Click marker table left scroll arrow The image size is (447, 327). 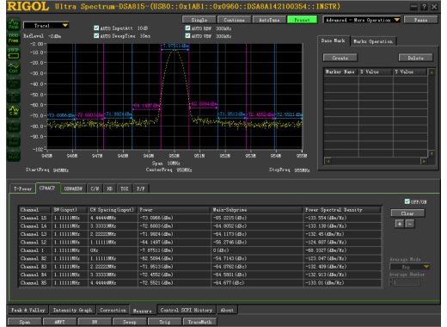[328, 161]
